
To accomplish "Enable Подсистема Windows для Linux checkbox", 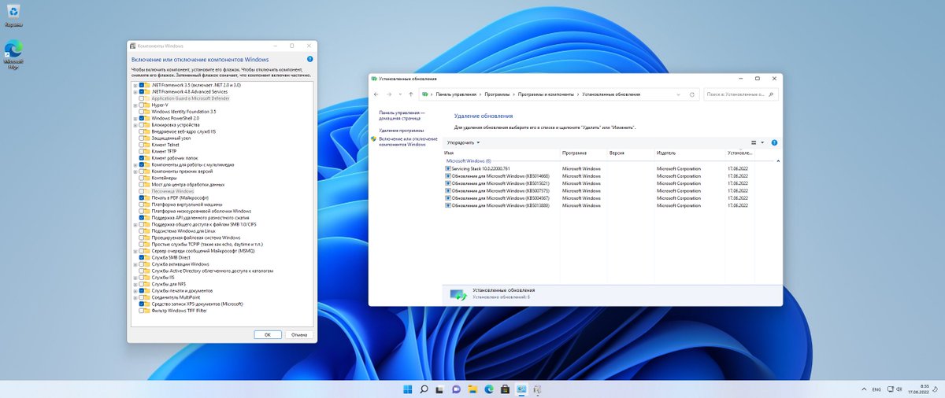I will [143, 230].
